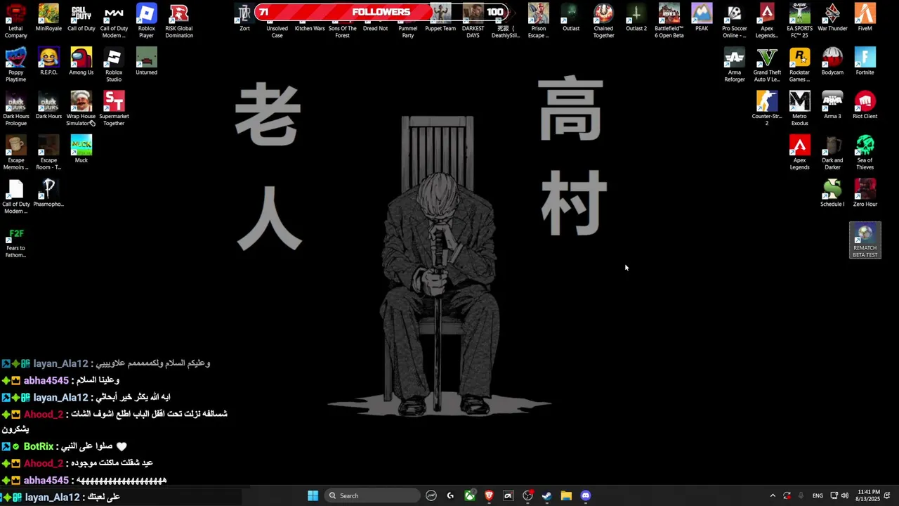Screen dimensions: 899x506
Task: Open Battlefield 6 Open Beta icon
Action: tap(669, 21)
